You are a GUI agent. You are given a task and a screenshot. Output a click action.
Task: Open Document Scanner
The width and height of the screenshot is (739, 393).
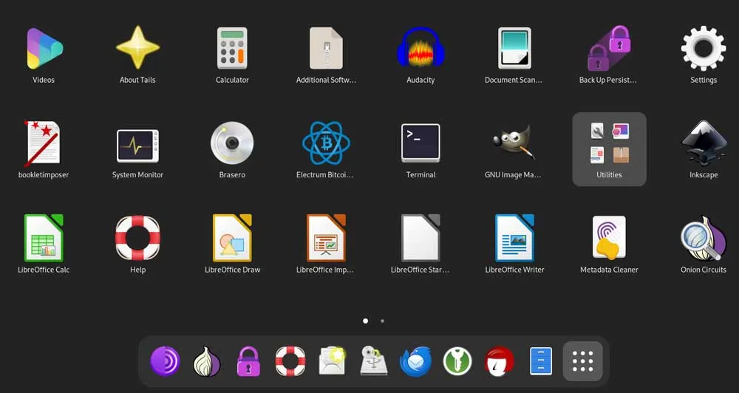pyautogui.click(x=514, y=49)
